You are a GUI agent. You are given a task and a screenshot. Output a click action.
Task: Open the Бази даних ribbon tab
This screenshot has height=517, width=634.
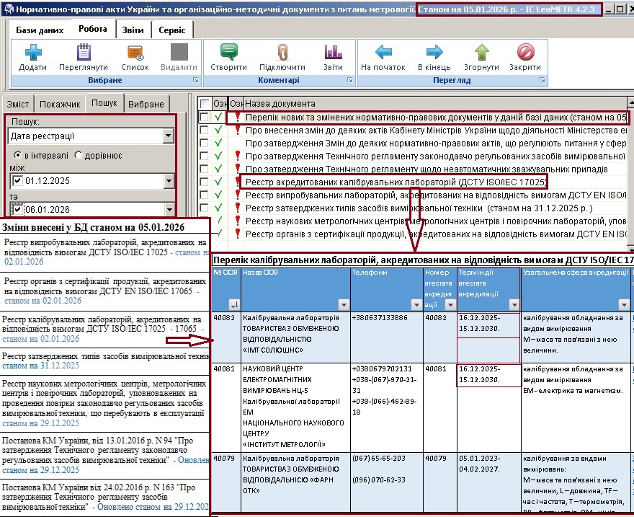click(39, 30)
